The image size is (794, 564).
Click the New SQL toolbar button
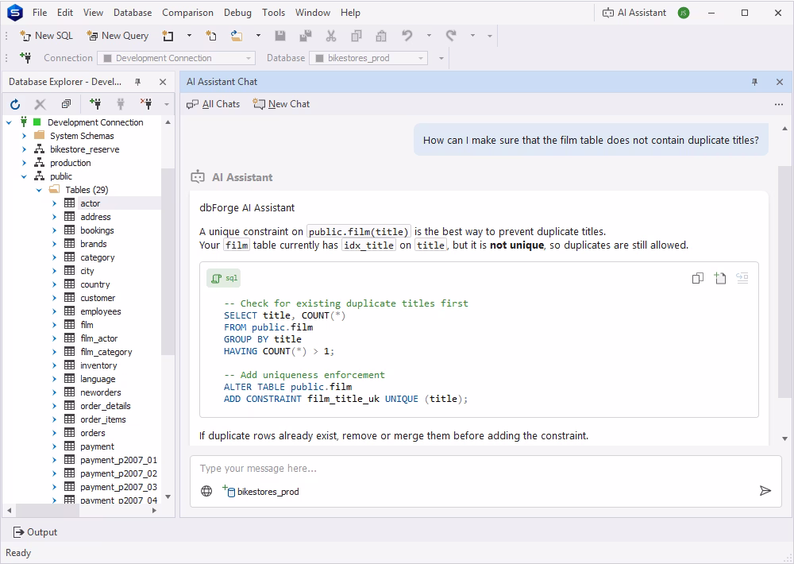tap(46, 36)
